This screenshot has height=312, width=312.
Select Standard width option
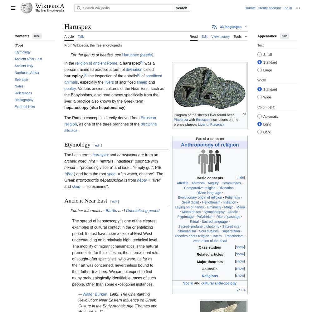(x=260, y=89)
